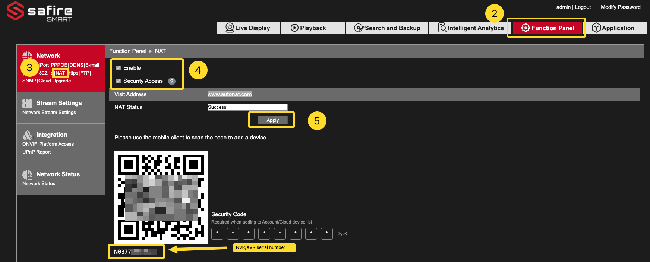Click the last Security Code character box
Viewport: 650px width, 262px height.
(x=327, y=234)
